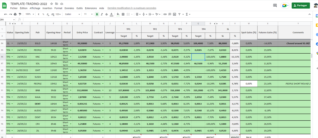Open the Édition menu
Image resolution: width=318 pixels, height=138 pixels.
tap(24, 8)
